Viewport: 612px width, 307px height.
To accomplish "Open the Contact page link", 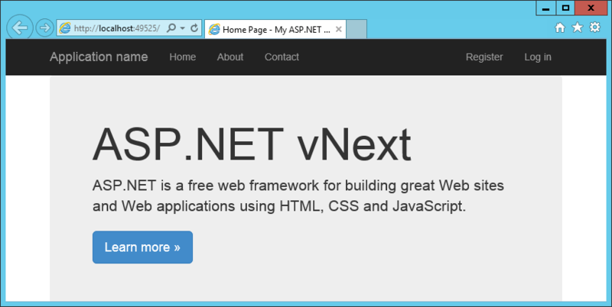I will [282, 57].
